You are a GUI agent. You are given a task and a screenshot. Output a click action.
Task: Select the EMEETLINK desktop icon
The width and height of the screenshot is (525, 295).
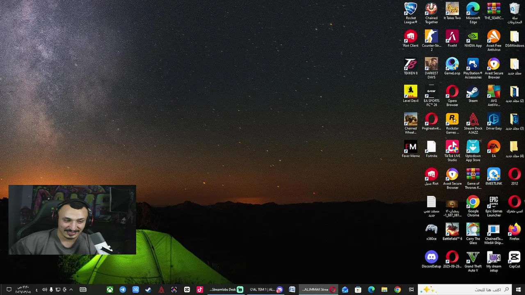tap(494, 176)
